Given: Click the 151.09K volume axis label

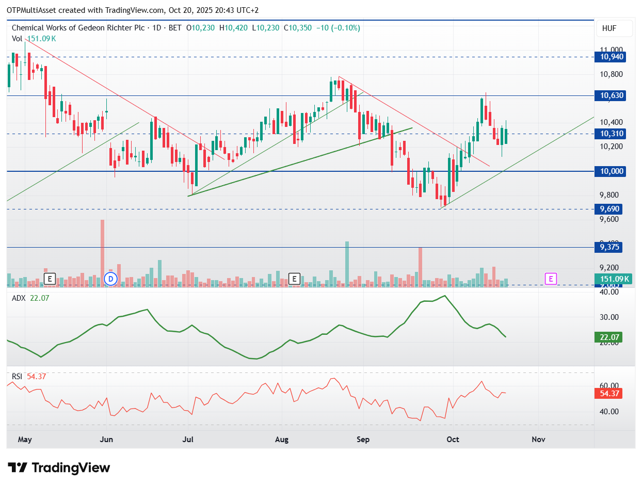Looking at the screenshot, I should pos(613,279).
